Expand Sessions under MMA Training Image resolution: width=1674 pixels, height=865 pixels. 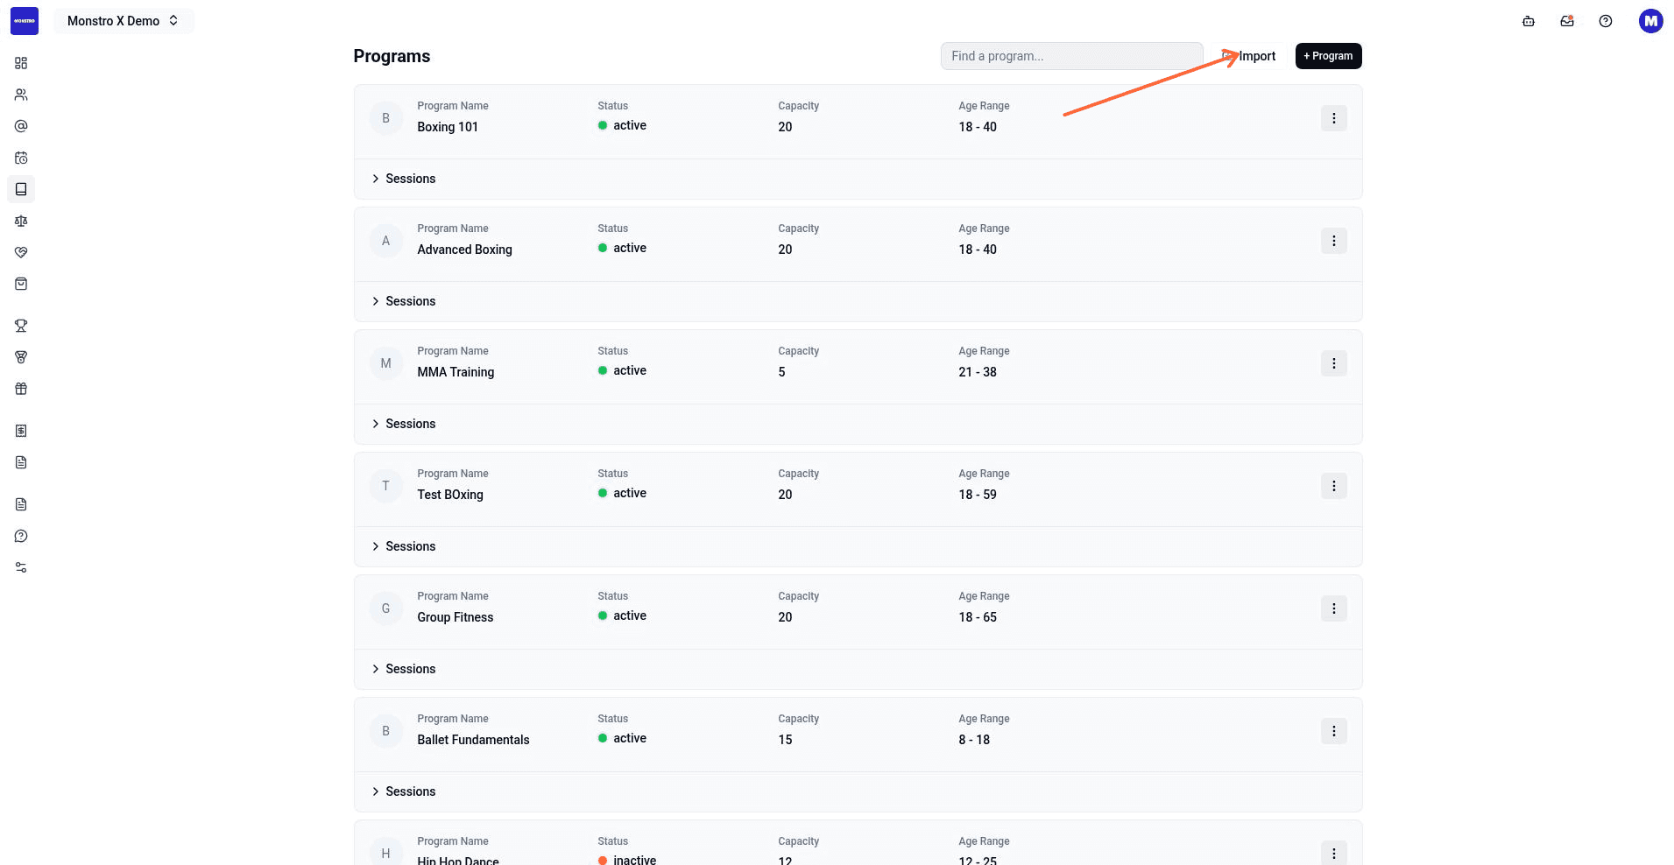point(404,424)
